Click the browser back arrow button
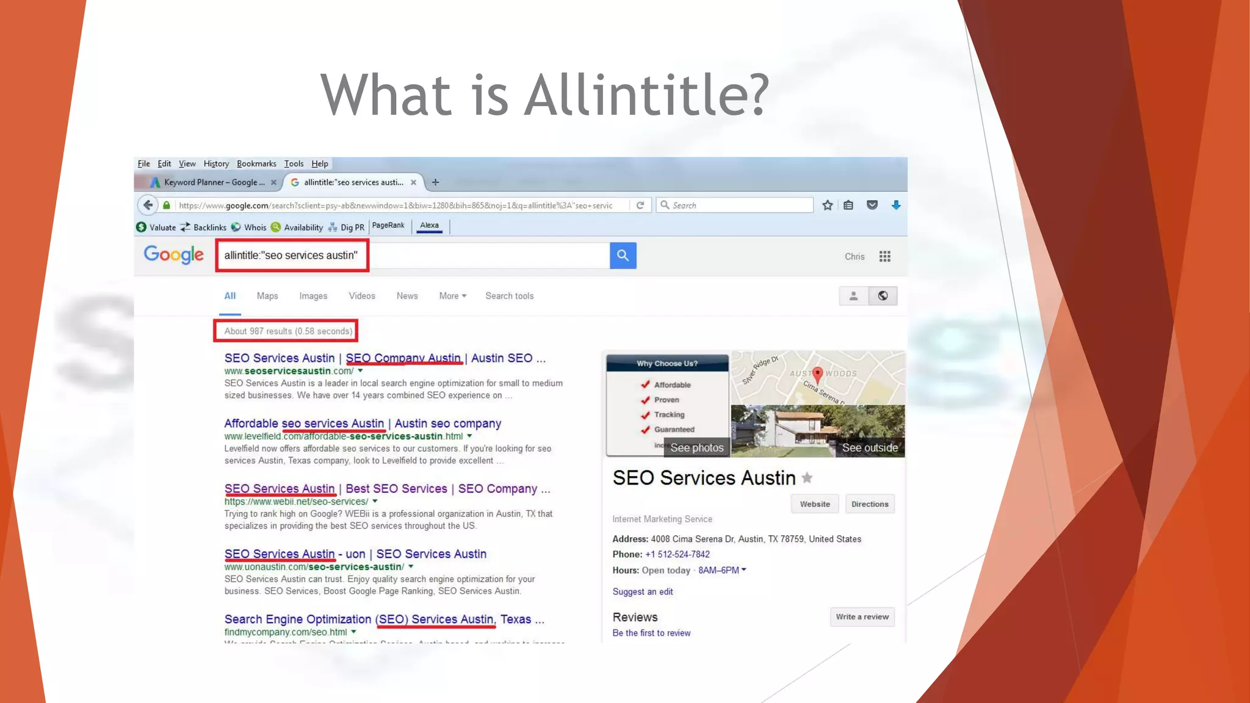Image resolution: width=1250 pixels, height=703 pixels. pos(148,205)
